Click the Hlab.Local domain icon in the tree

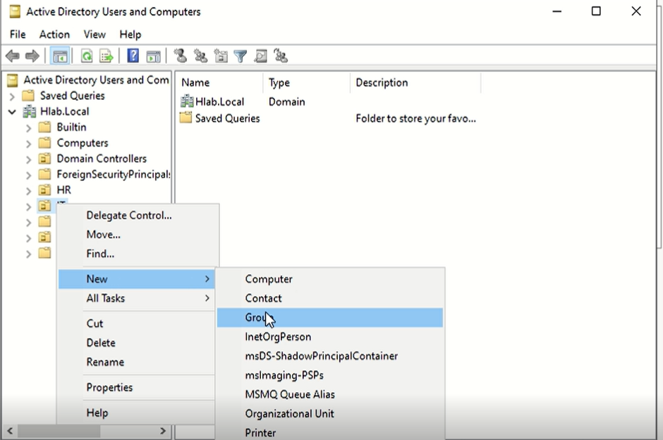point(29,111)
